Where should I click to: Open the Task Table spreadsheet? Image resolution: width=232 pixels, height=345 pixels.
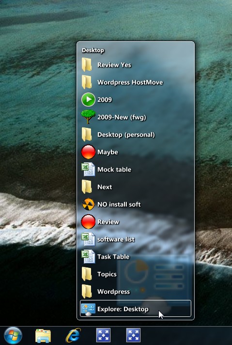pos(136,256)
